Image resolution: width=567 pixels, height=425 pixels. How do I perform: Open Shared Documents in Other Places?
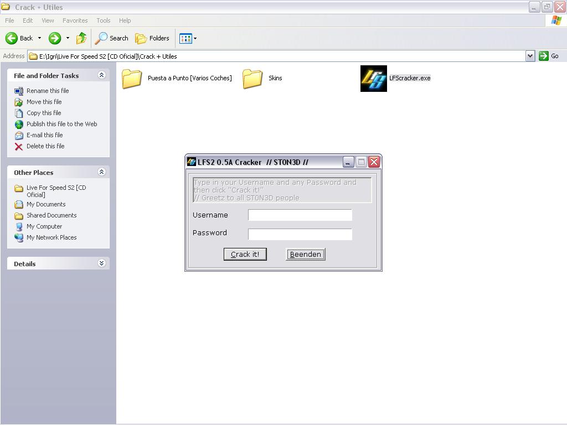pos(51,215)
